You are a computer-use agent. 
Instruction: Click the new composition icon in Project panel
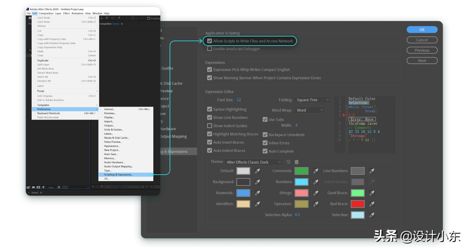[38, 187]
